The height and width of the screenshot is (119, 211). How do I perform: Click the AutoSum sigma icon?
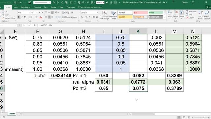tap(187, 11)
